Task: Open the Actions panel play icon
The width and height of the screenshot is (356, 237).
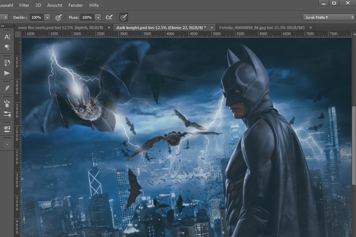Action: coord(7,73)
